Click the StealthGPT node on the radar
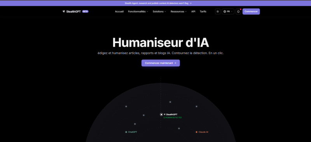This screenshot has height=142, width=311. point(161,114)
